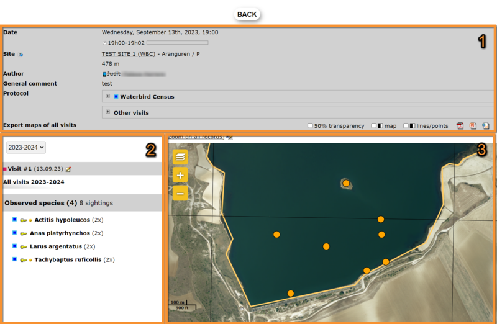Open Tachybaptus ruficollis species entry
The image size is (497, 324).
coord(68,259)
